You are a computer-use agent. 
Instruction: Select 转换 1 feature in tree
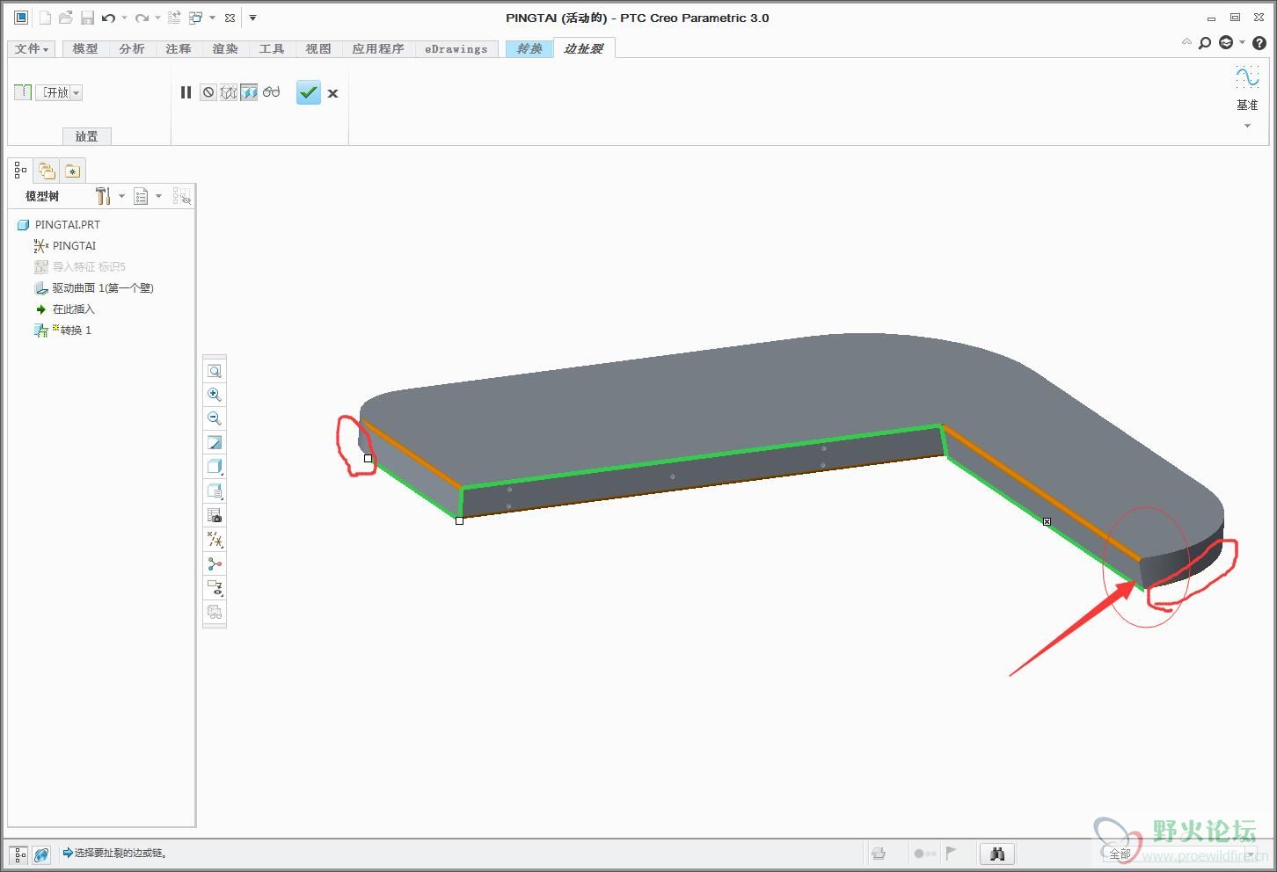point(62,331)
